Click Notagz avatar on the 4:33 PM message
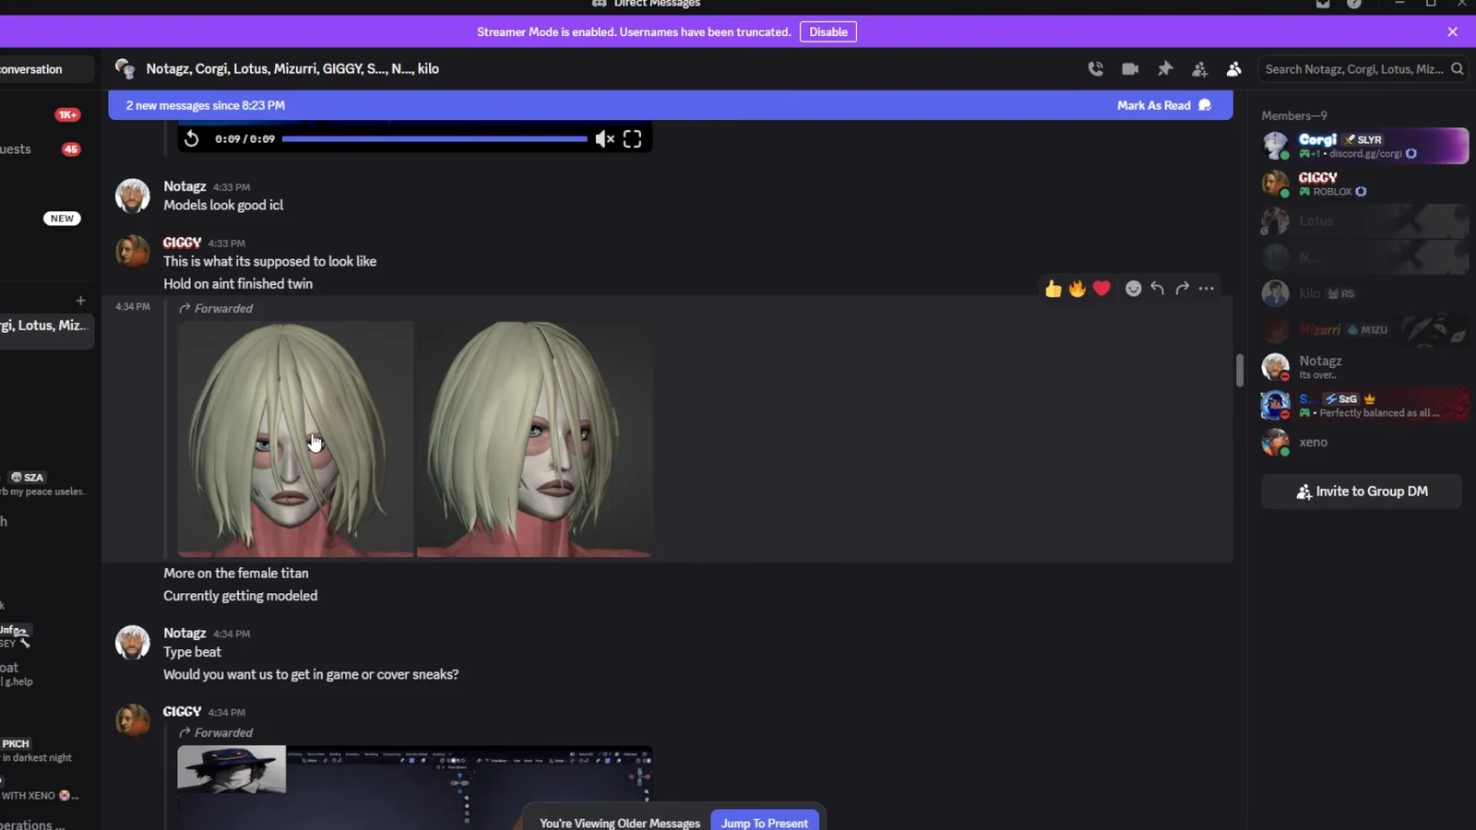Viewport: 1476px width, 830px height. [x=132, y=196]
